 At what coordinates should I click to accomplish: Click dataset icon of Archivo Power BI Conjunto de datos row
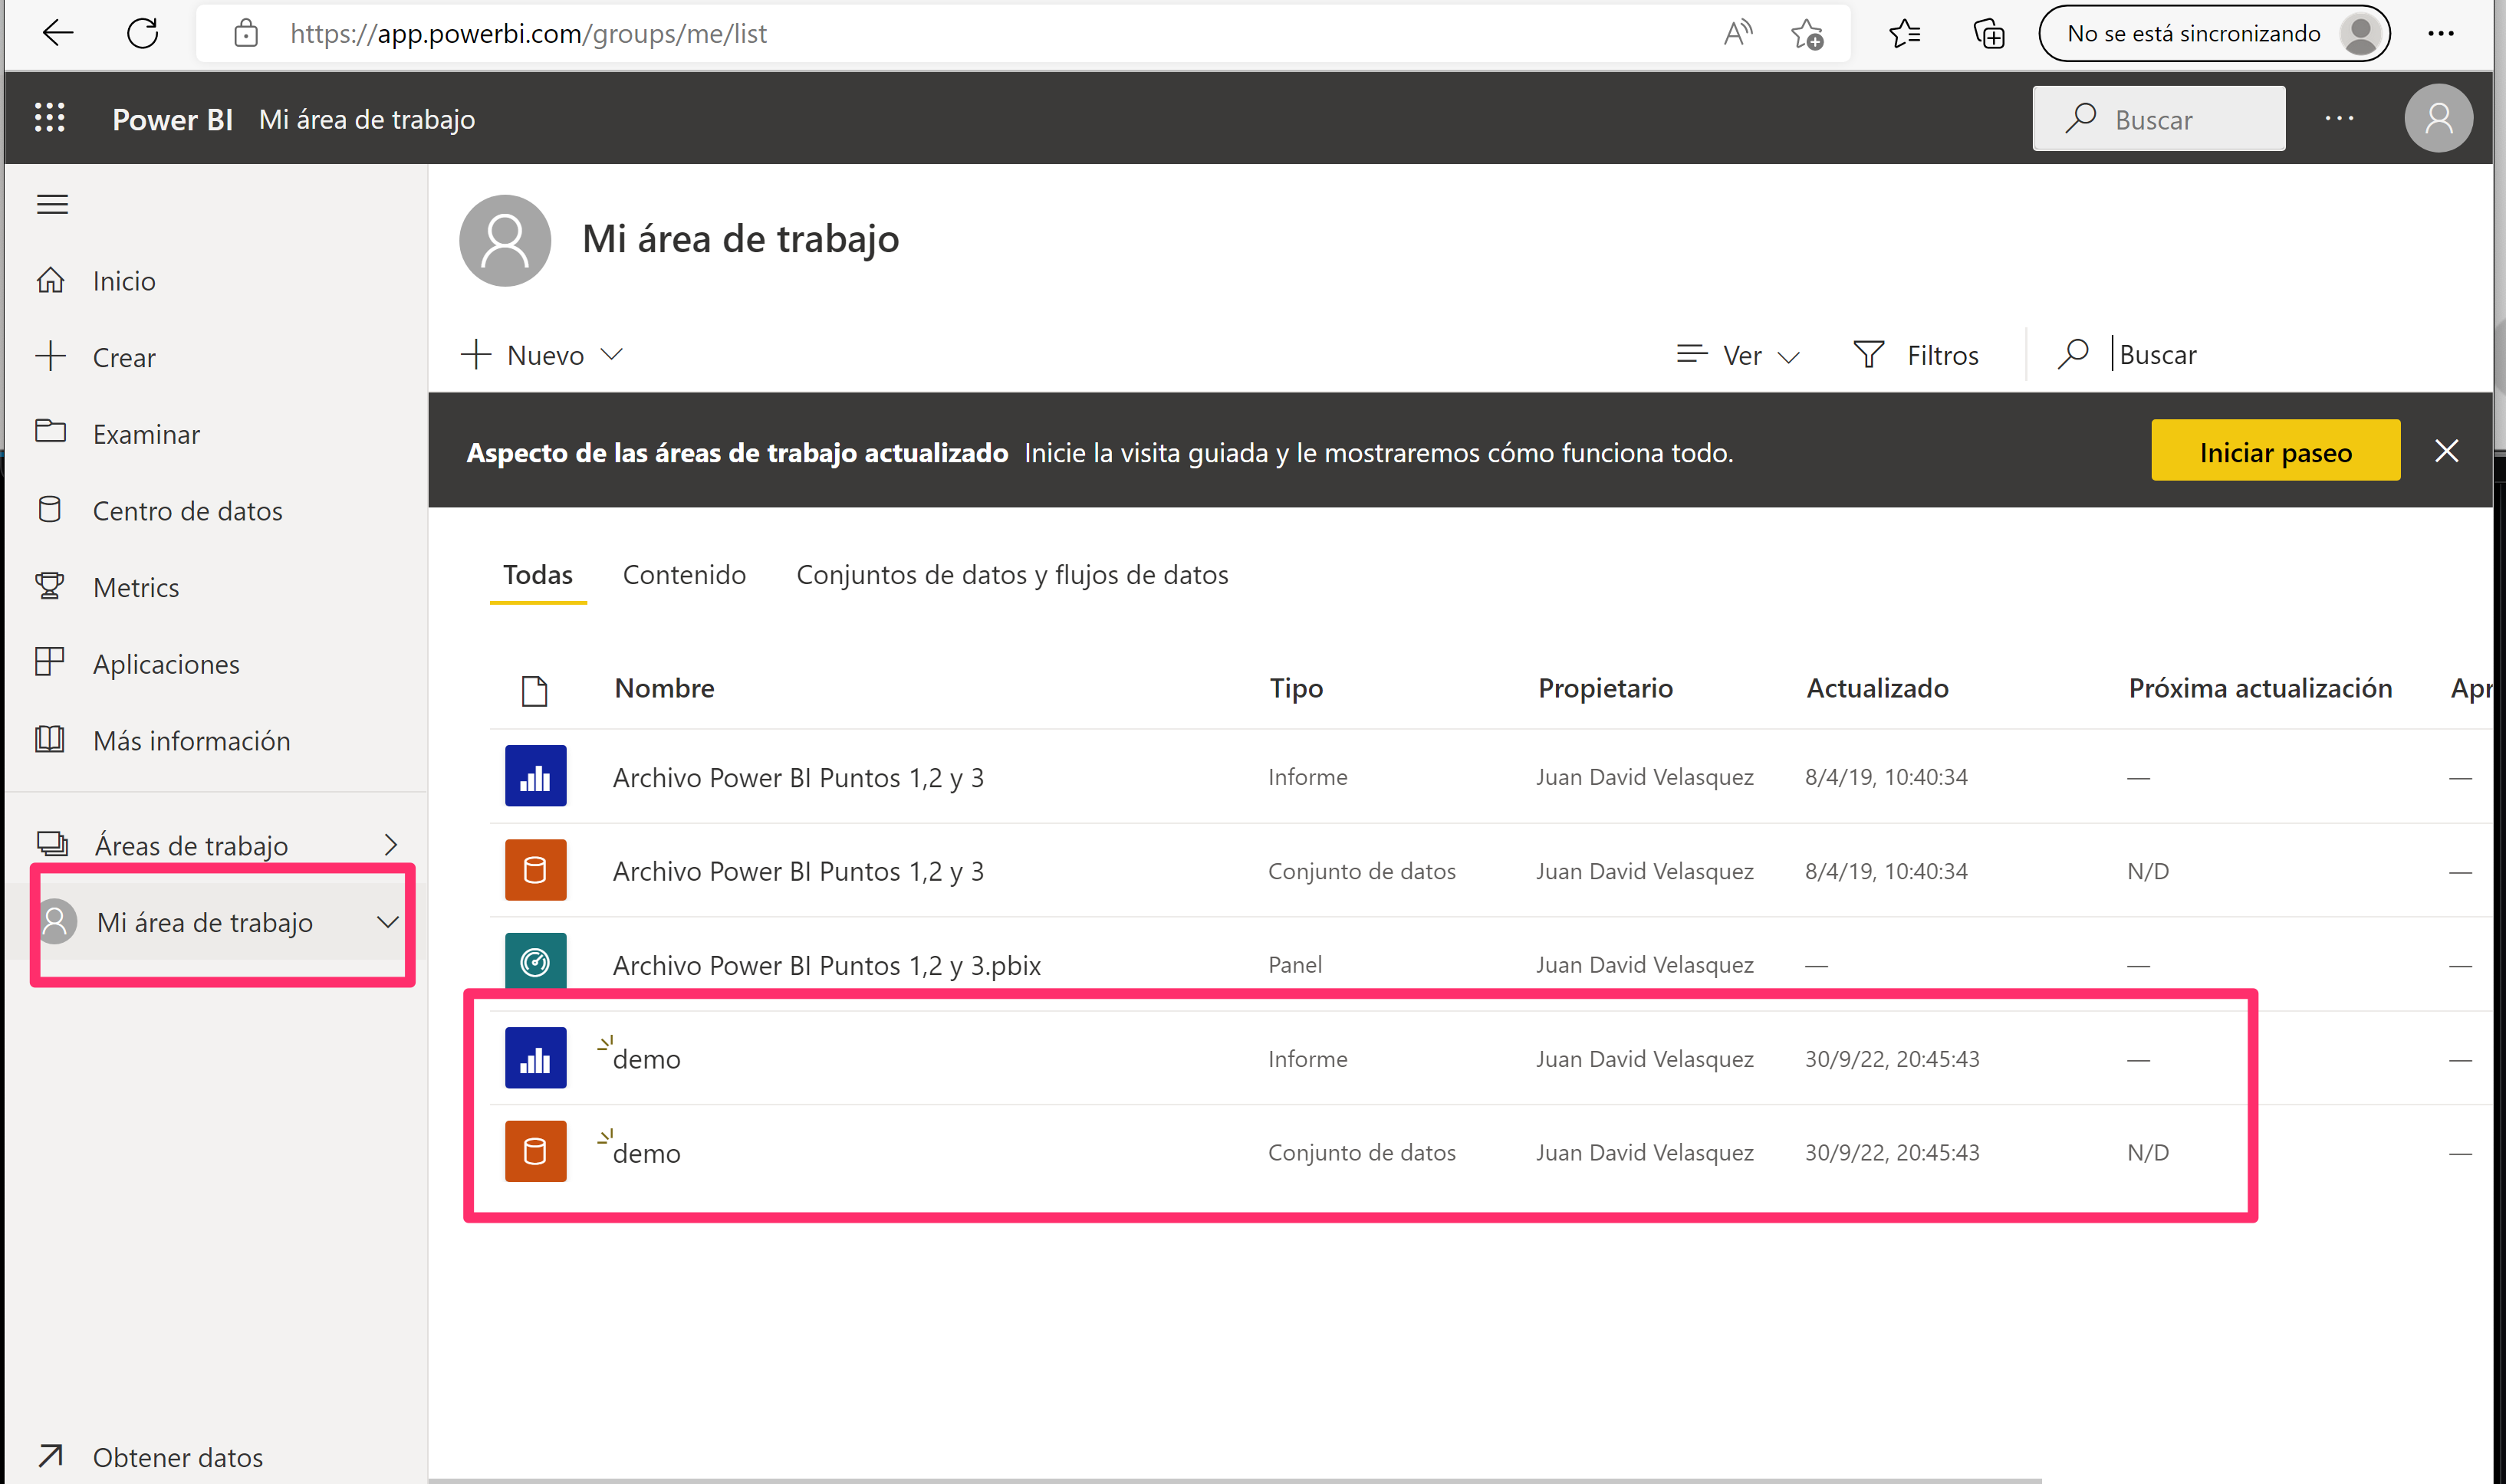point(535,870)
